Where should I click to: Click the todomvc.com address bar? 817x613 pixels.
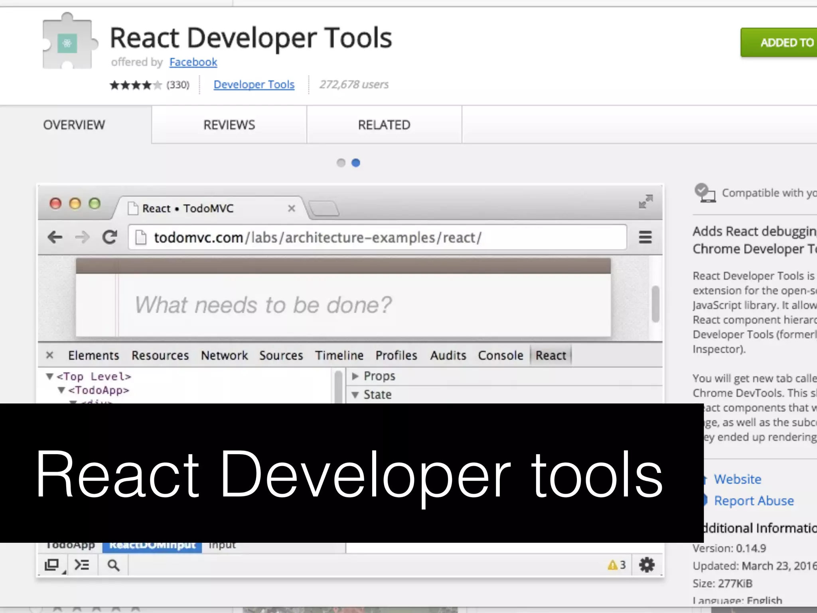pyautogui.click(x=377, y=237)
